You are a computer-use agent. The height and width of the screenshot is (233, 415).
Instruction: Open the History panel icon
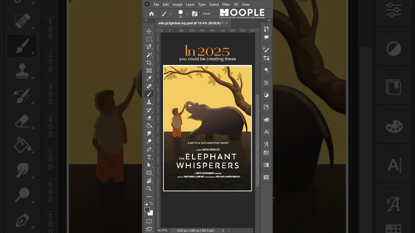coord(267,29)
